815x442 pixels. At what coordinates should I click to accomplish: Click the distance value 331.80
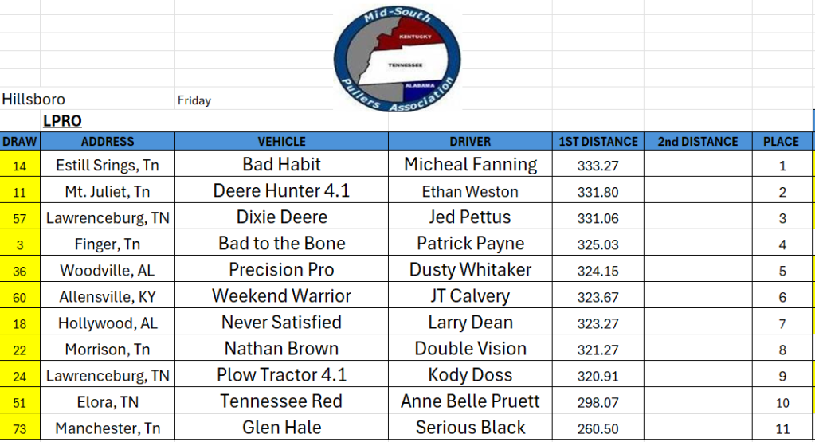click(x=598, y=192)
